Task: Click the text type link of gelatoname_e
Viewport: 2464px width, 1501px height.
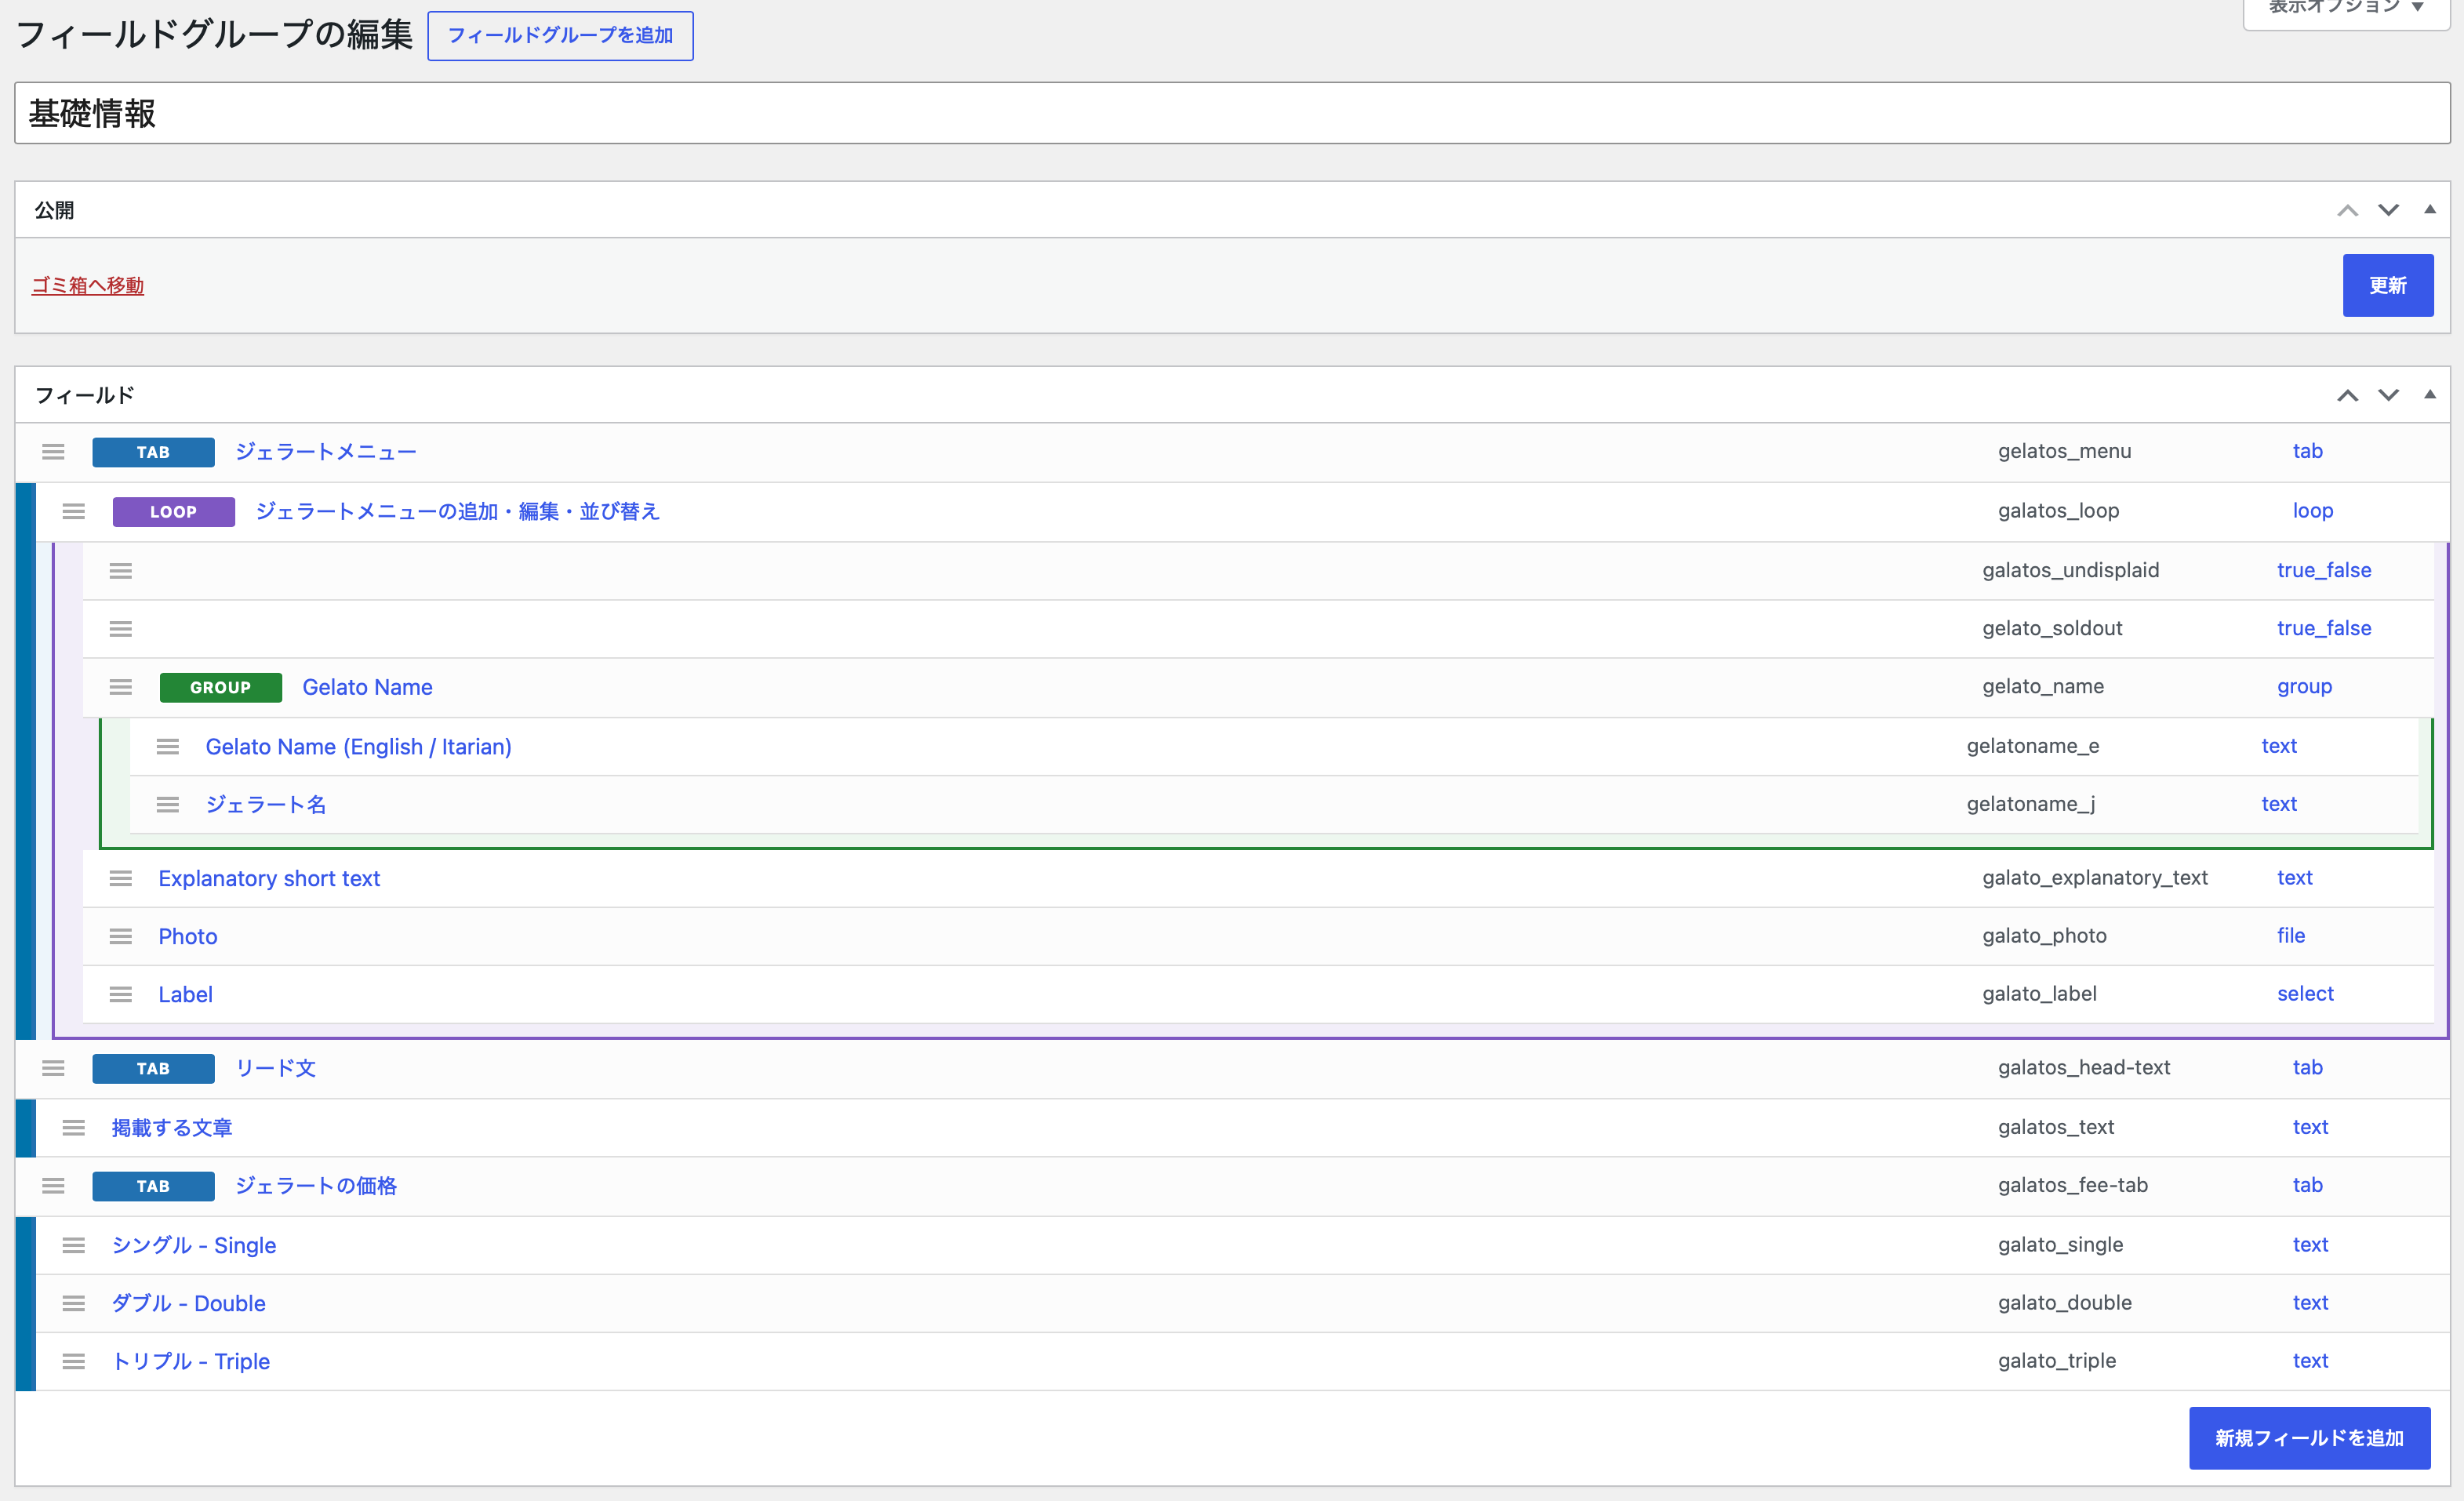Action: click(x=2279, y=747)
